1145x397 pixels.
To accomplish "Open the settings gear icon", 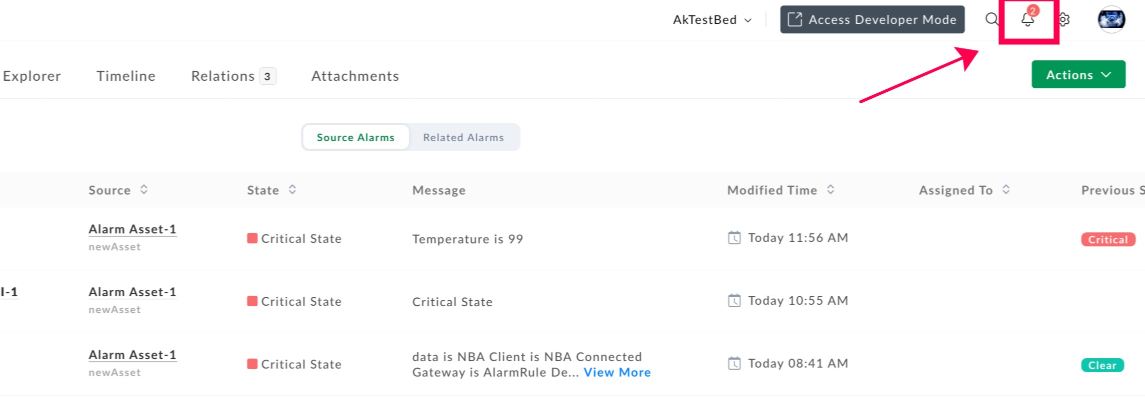I will click(x=1064, y=19).
